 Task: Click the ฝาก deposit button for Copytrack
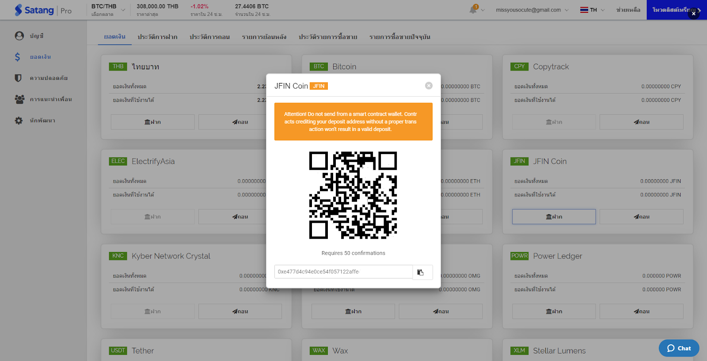(554, 122)
